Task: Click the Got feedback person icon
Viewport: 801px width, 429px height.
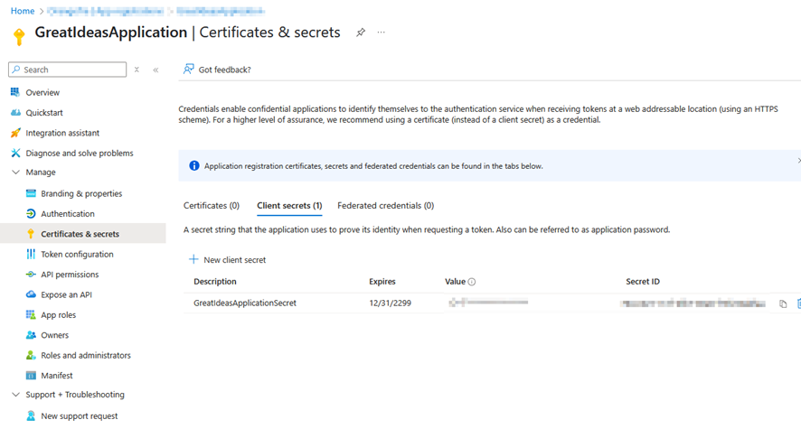Action: coord(189,69)
